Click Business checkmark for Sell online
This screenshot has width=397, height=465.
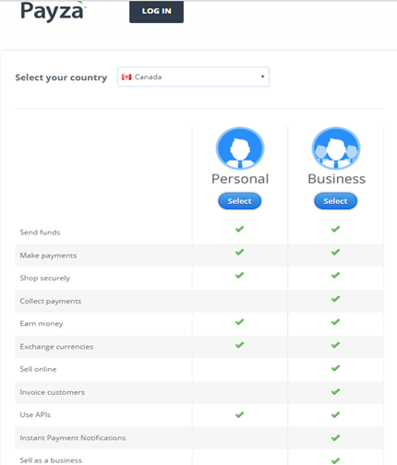pyautogui.click(x=335, y=368)
